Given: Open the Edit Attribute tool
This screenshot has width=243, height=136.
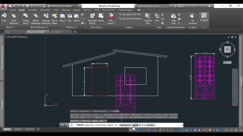Looking at the screenshot, I should click(x=14, y=19).
